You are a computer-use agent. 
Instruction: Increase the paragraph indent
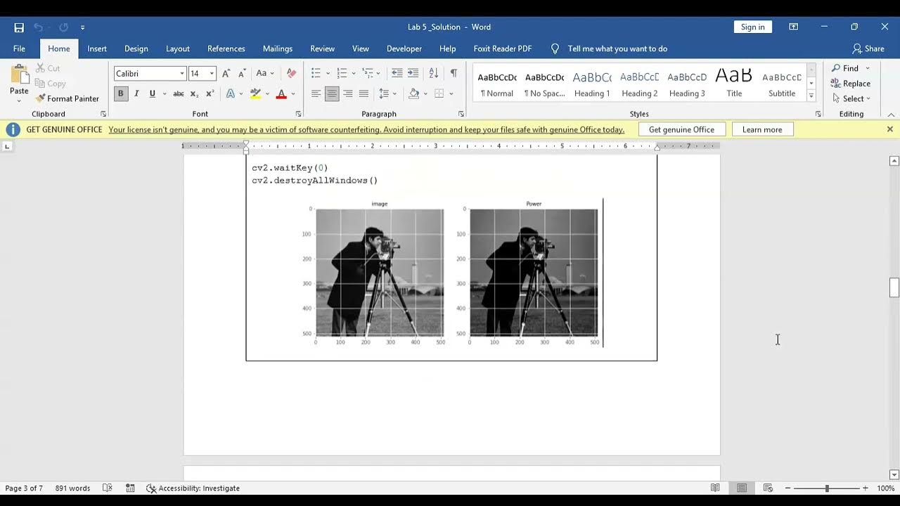click(413, 73)
